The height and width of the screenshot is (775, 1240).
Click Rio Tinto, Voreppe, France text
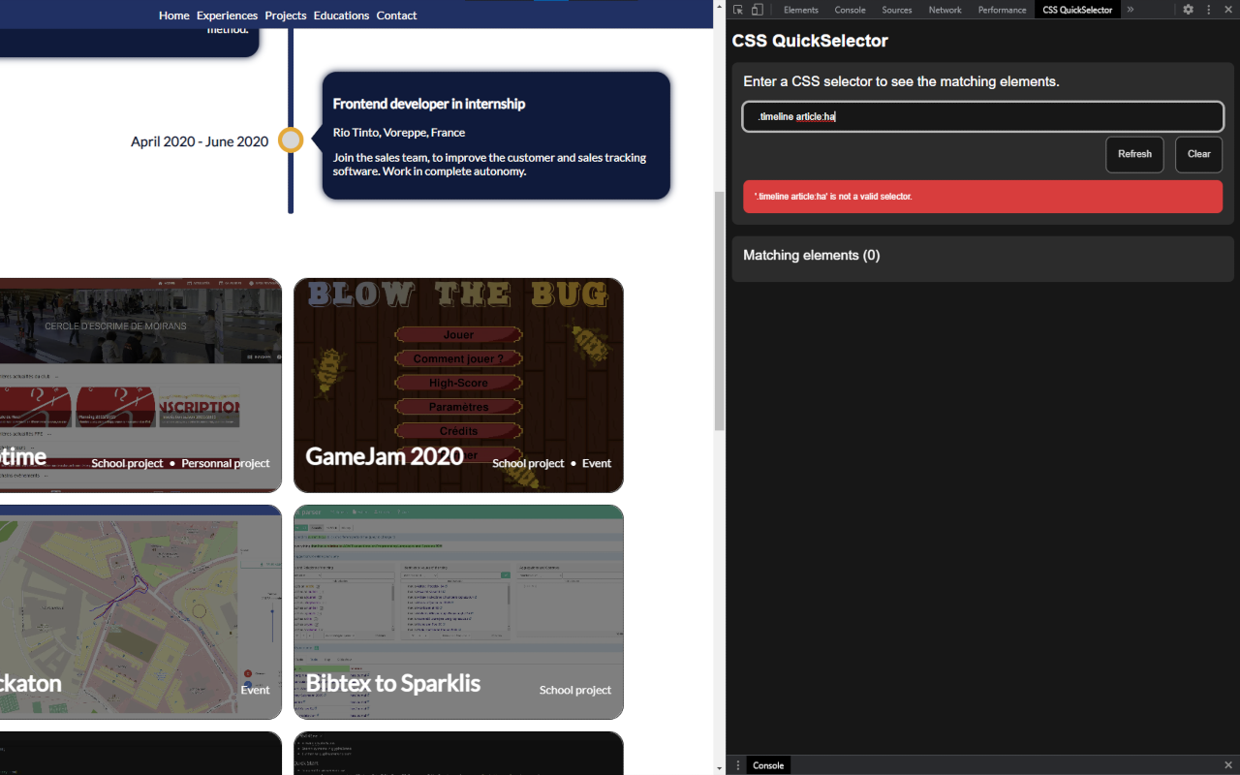[x=399, y=133]
